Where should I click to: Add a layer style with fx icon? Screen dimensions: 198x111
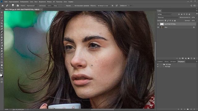click(180, 58)
